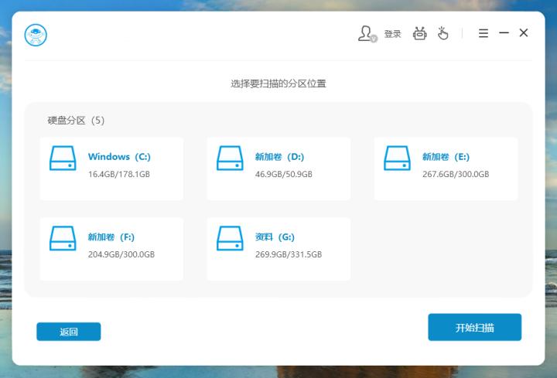Viewport: 557px width, 378px height.
Task: Click the 16.4GB/178.1GB capacity text
Action: click(x=119, y=174)
